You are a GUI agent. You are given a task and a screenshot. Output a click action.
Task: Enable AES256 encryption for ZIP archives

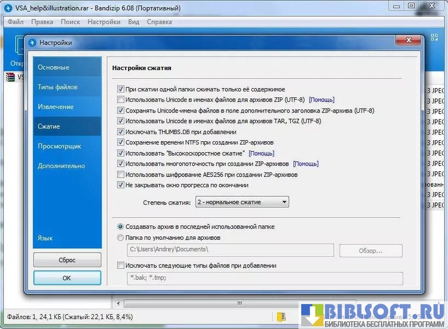point(121,174)
